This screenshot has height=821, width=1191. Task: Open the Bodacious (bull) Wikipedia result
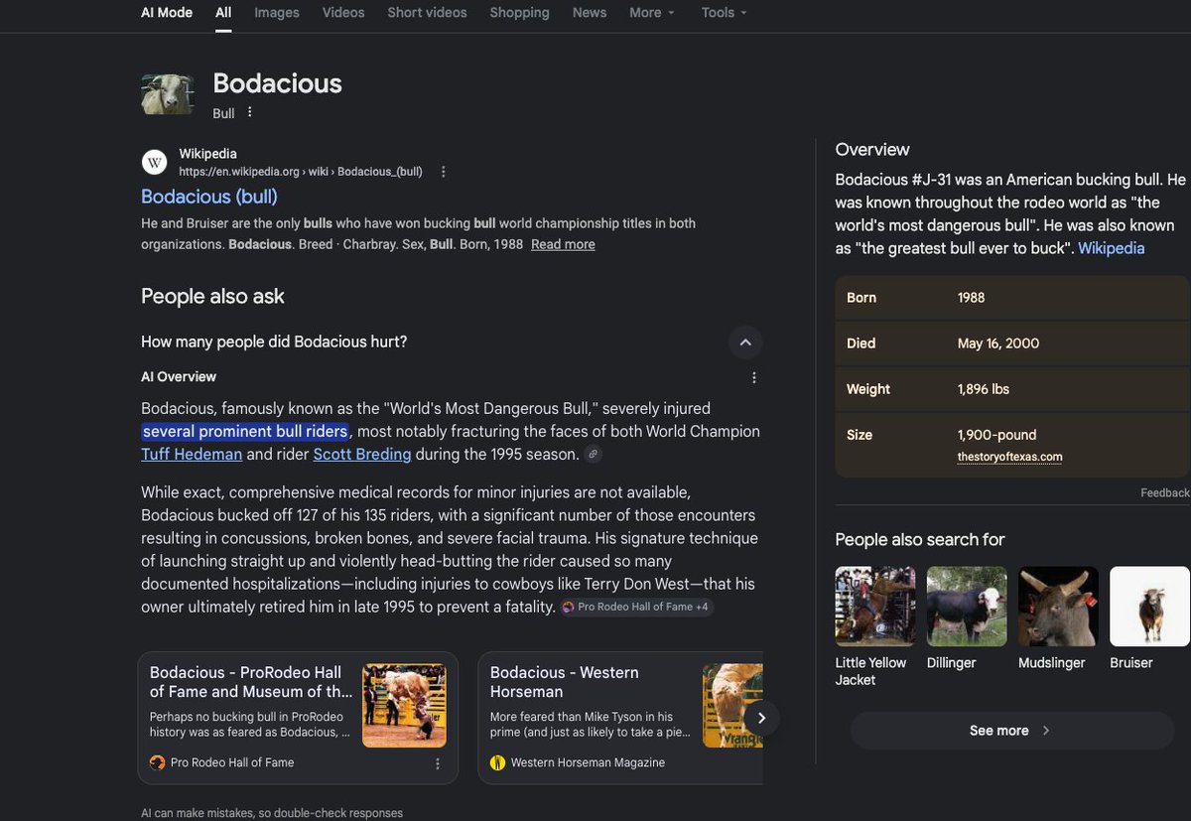pos(209,197)
